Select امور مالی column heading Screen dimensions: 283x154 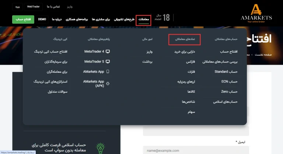[x=147, y=39]
